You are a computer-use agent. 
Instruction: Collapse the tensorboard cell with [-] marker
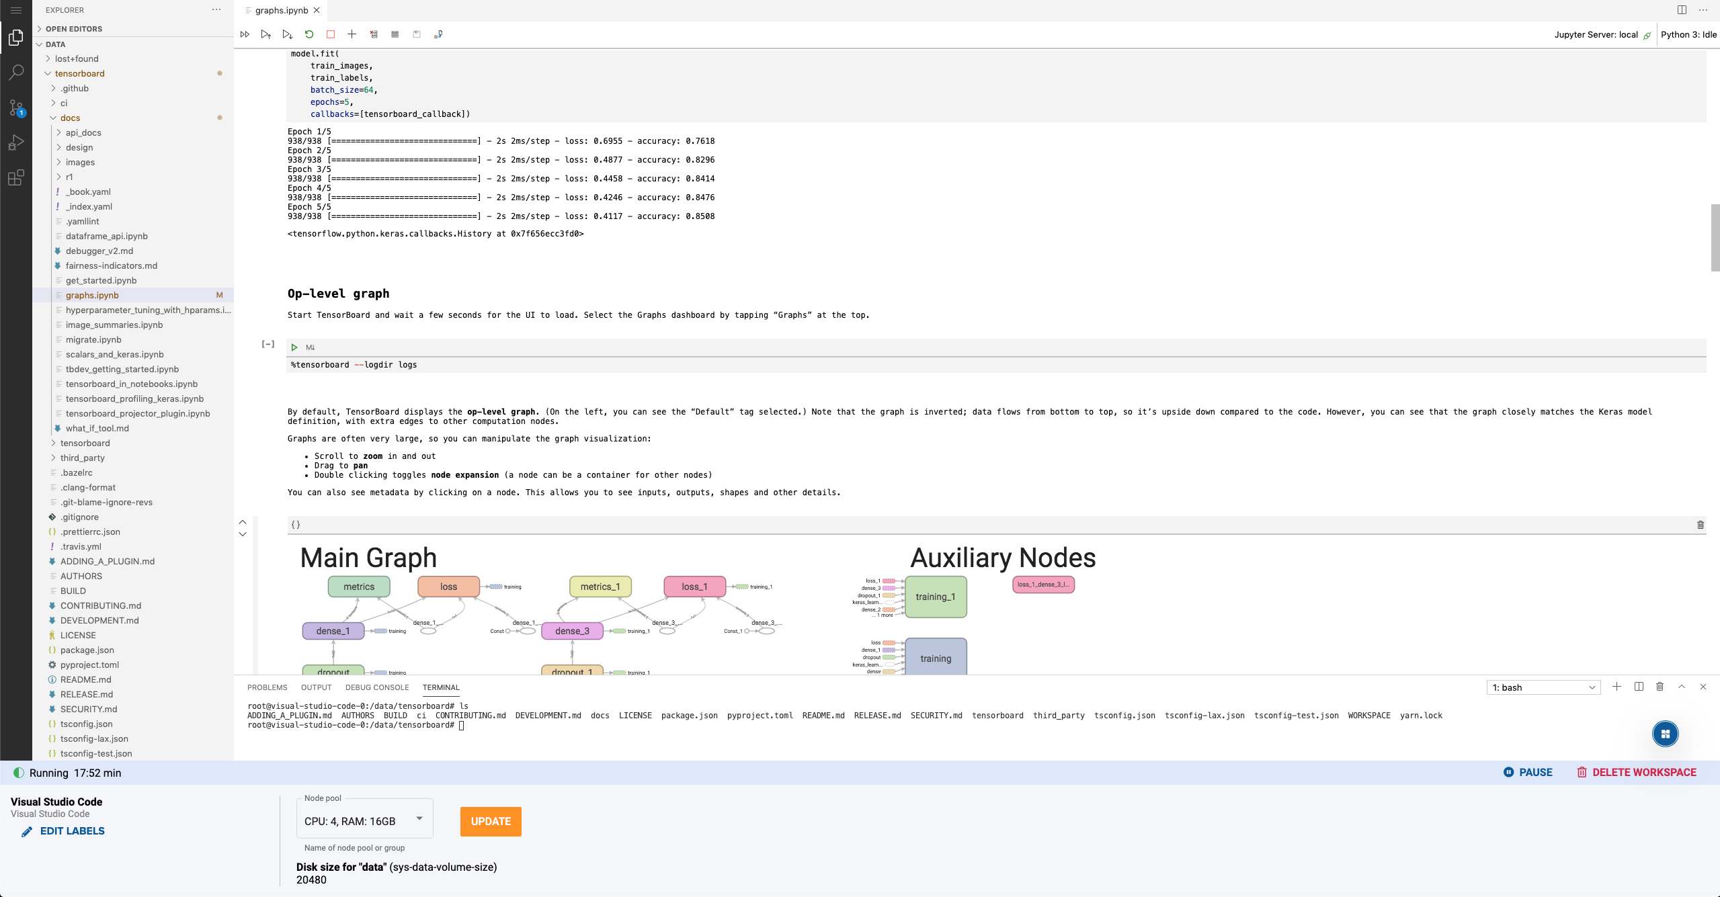pyautogui.click(x=268, y=344)
